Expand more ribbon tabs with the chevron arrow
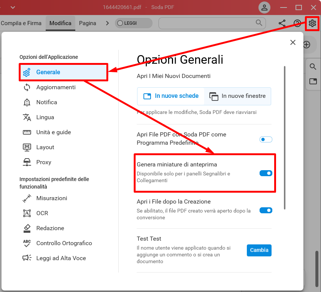 click(x=107, y=23)
